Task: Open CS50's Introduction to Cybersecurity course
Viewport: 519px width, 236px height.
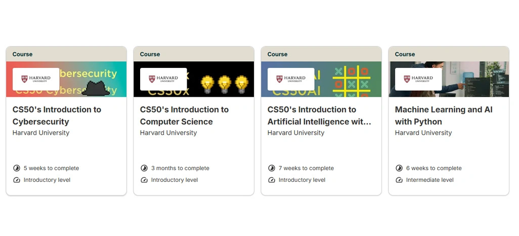Action: [57, 115]
